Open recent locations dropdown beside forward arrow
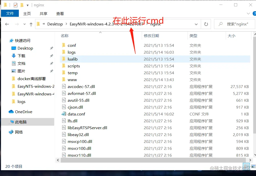The height and width of the screenshot is (176, 256). (24, 24)
